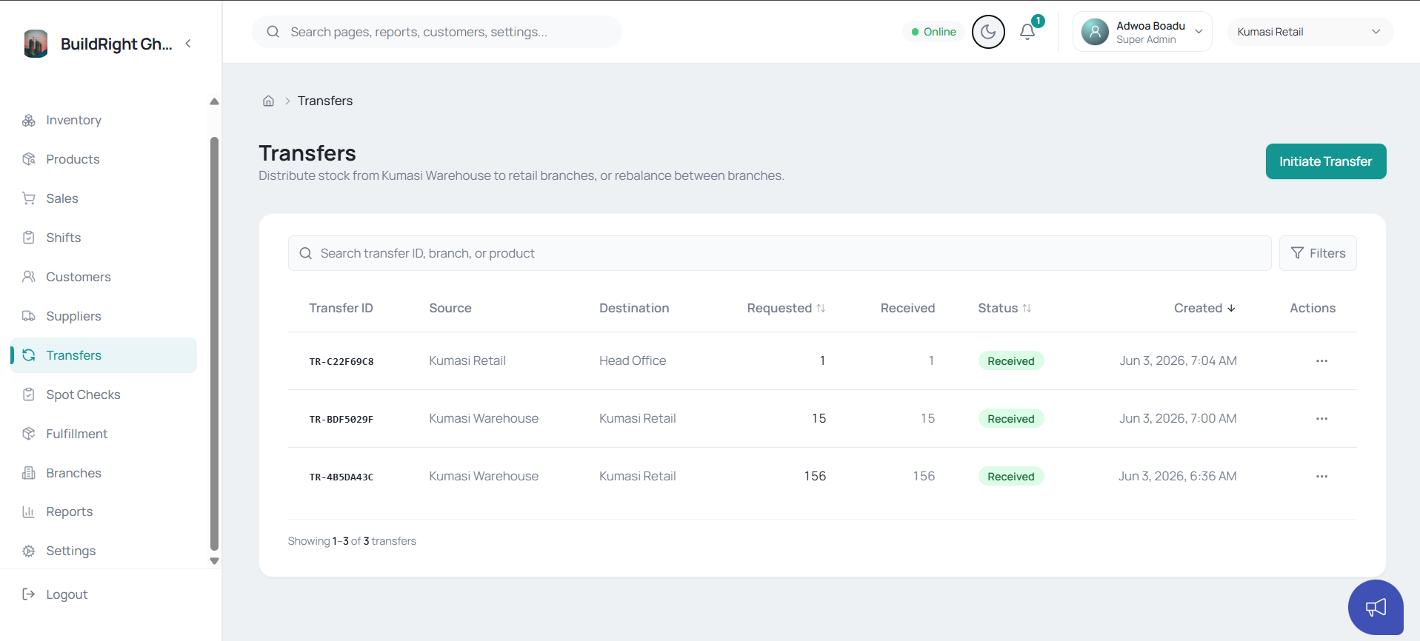Collapse the sidebar with the chevron
Screen dimensions: 1420x641
pos(188,44)
